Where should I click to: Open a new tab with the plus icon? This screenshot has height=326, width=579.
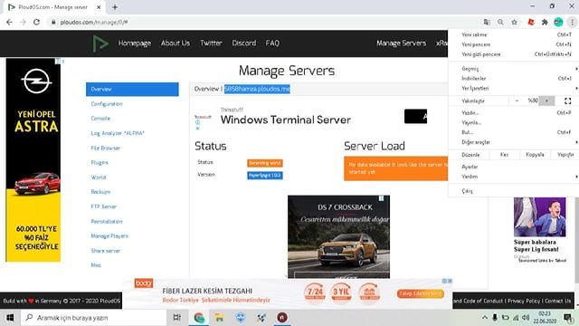point(115,7)
